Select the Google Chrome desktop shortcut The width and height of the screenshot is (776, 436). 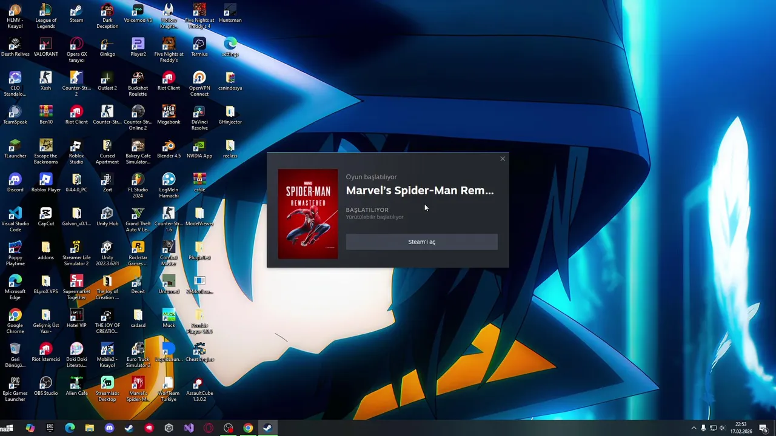point(15,322)
